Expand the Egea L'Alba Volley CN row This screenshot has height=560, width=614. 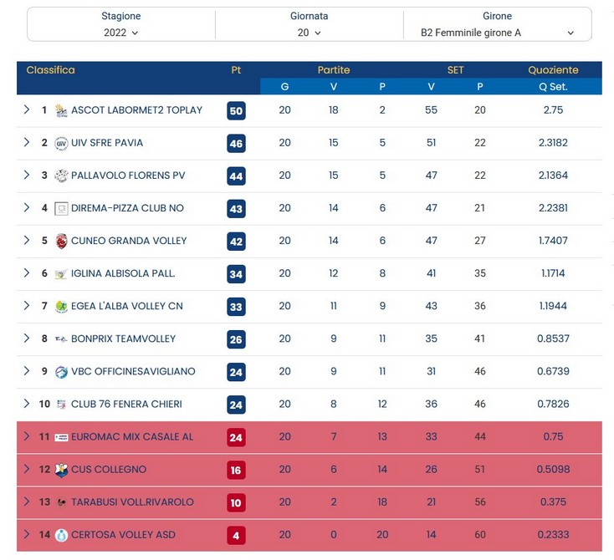pos(27,305)
